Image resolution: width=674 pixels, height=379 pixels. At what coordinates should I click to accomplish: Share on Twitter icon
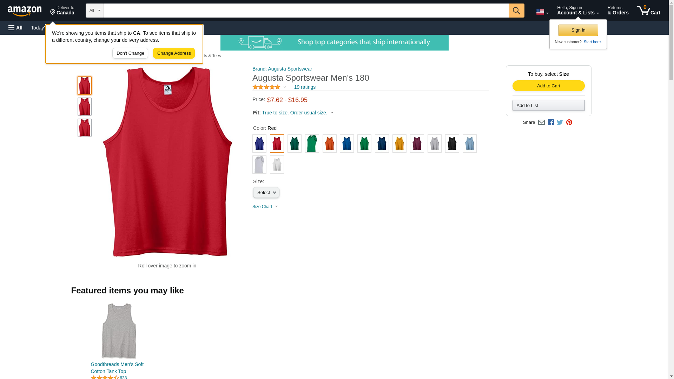tap(560, 122)
